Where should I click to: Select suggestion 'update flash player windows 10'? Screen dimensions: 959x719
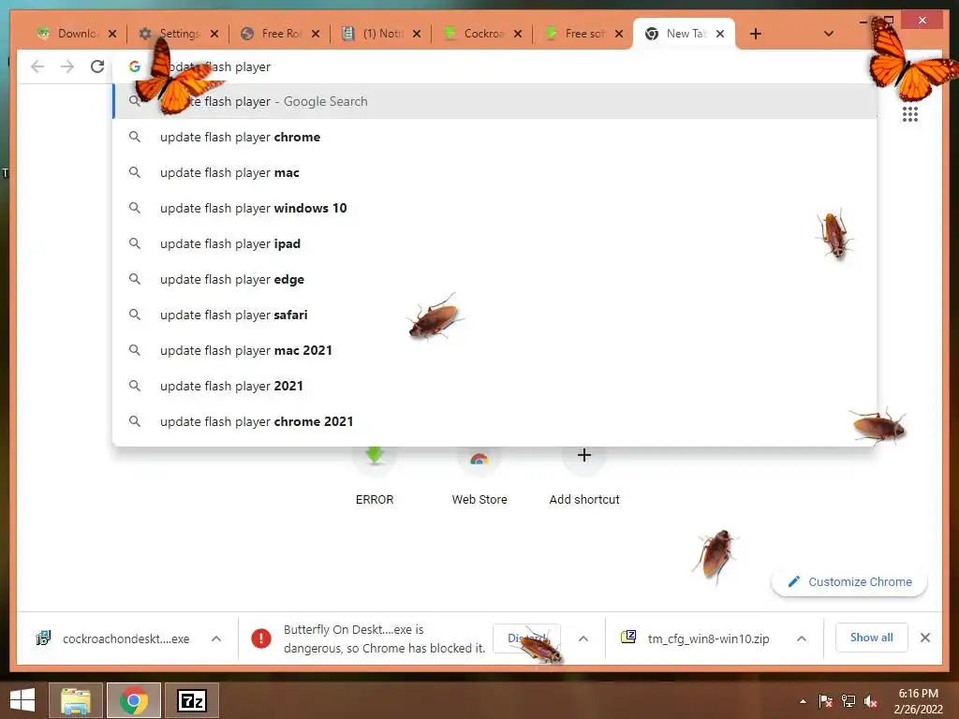pyautogui.click(x=494, y=208)
